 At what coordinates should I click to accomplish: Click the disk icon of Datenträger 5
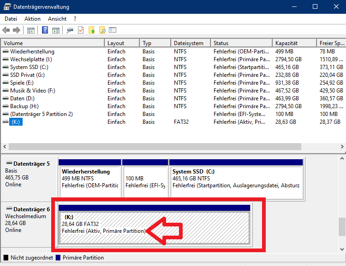click(9, 163)
